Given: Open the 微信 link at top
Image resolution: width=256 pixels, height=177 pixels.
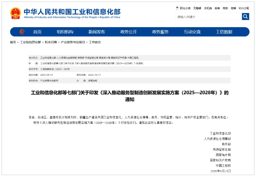Looking at the screenshot, I should tap(225, 8).
